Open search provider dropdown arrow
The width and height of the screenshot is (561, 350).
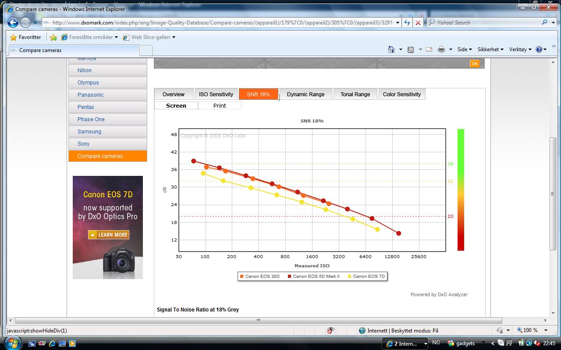(554, 22)
